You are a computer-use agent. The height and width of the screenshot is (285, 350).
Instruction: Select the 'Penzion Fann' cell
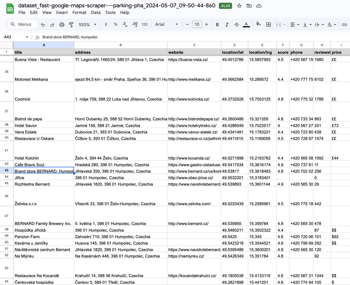coord(44,236)
